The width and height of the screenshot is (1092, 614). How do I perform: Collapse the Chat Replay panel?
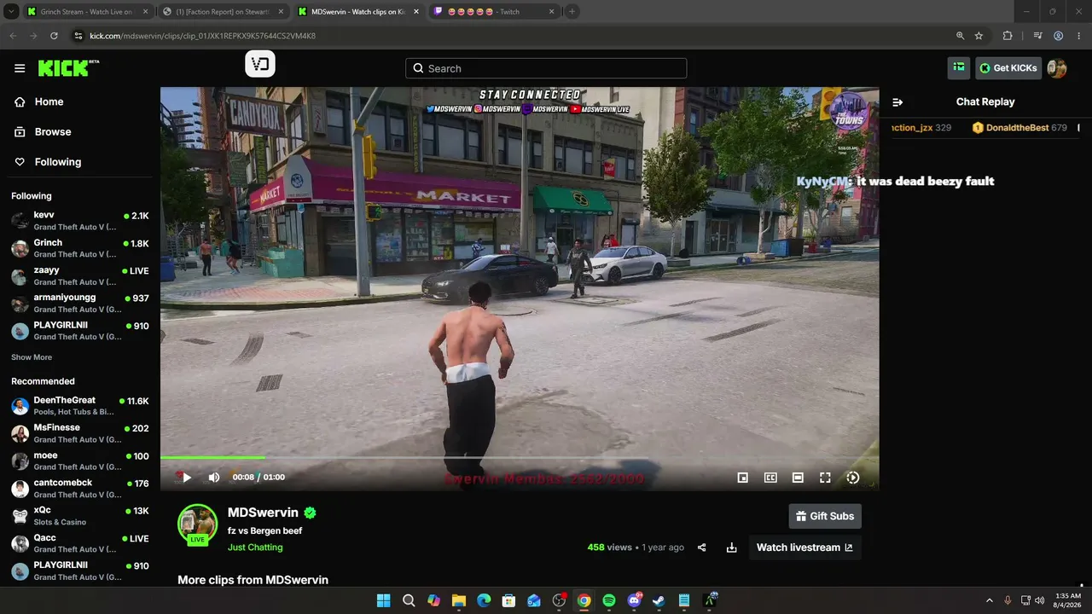[x=897, y=101]
